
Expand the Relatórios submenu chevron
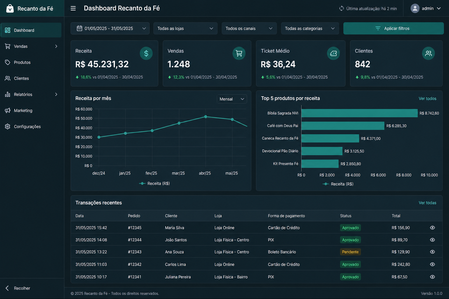coord(56,94)
